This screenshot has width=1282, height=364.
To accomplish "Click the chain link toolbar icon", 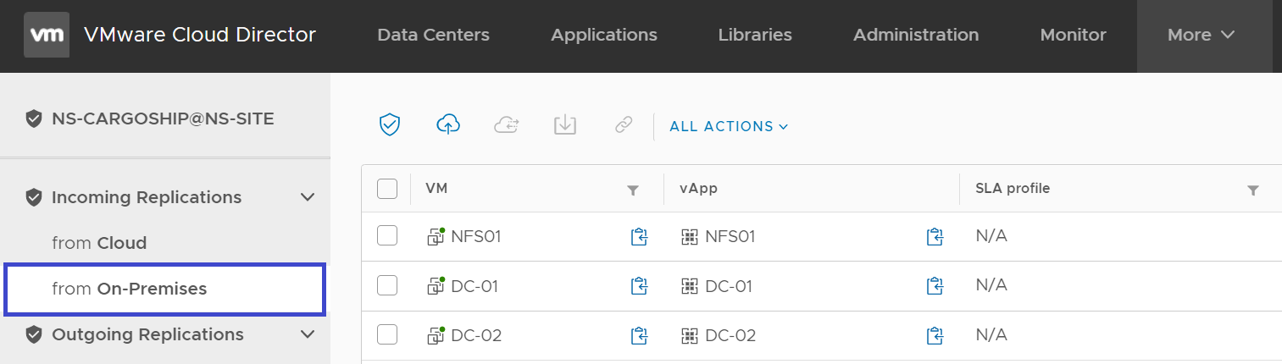I will pos(624,125).
